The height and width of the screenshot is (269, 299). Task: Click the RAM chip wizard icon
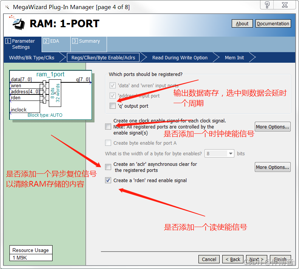pyautogui.click(x=17, y=23)
